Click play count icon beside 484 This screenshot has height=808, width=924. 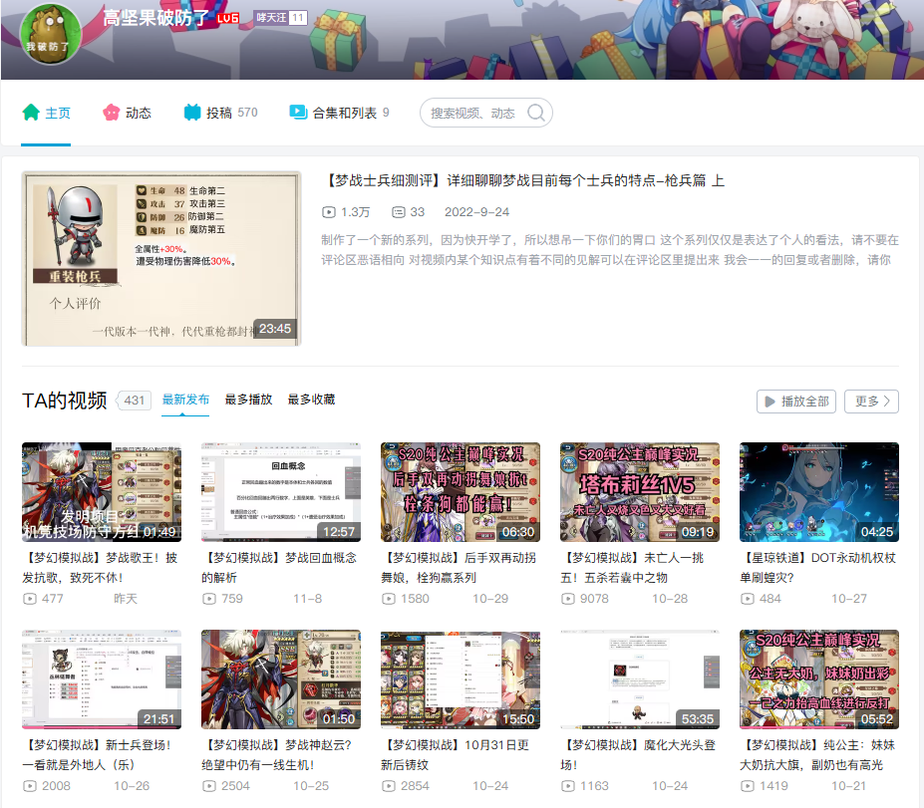coord(748,599)
